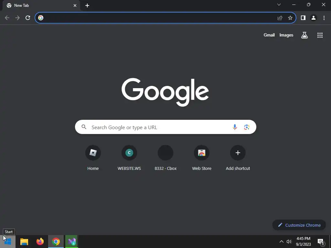
Task: Bookmark this tab with the star icon
Action: pos(290,18)
